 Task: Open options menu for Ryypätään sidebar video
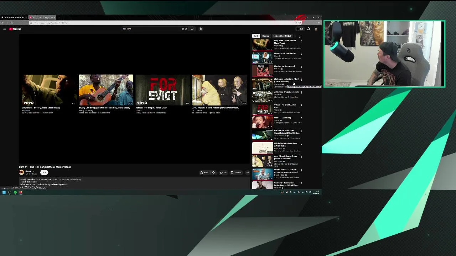coord(301,92)
